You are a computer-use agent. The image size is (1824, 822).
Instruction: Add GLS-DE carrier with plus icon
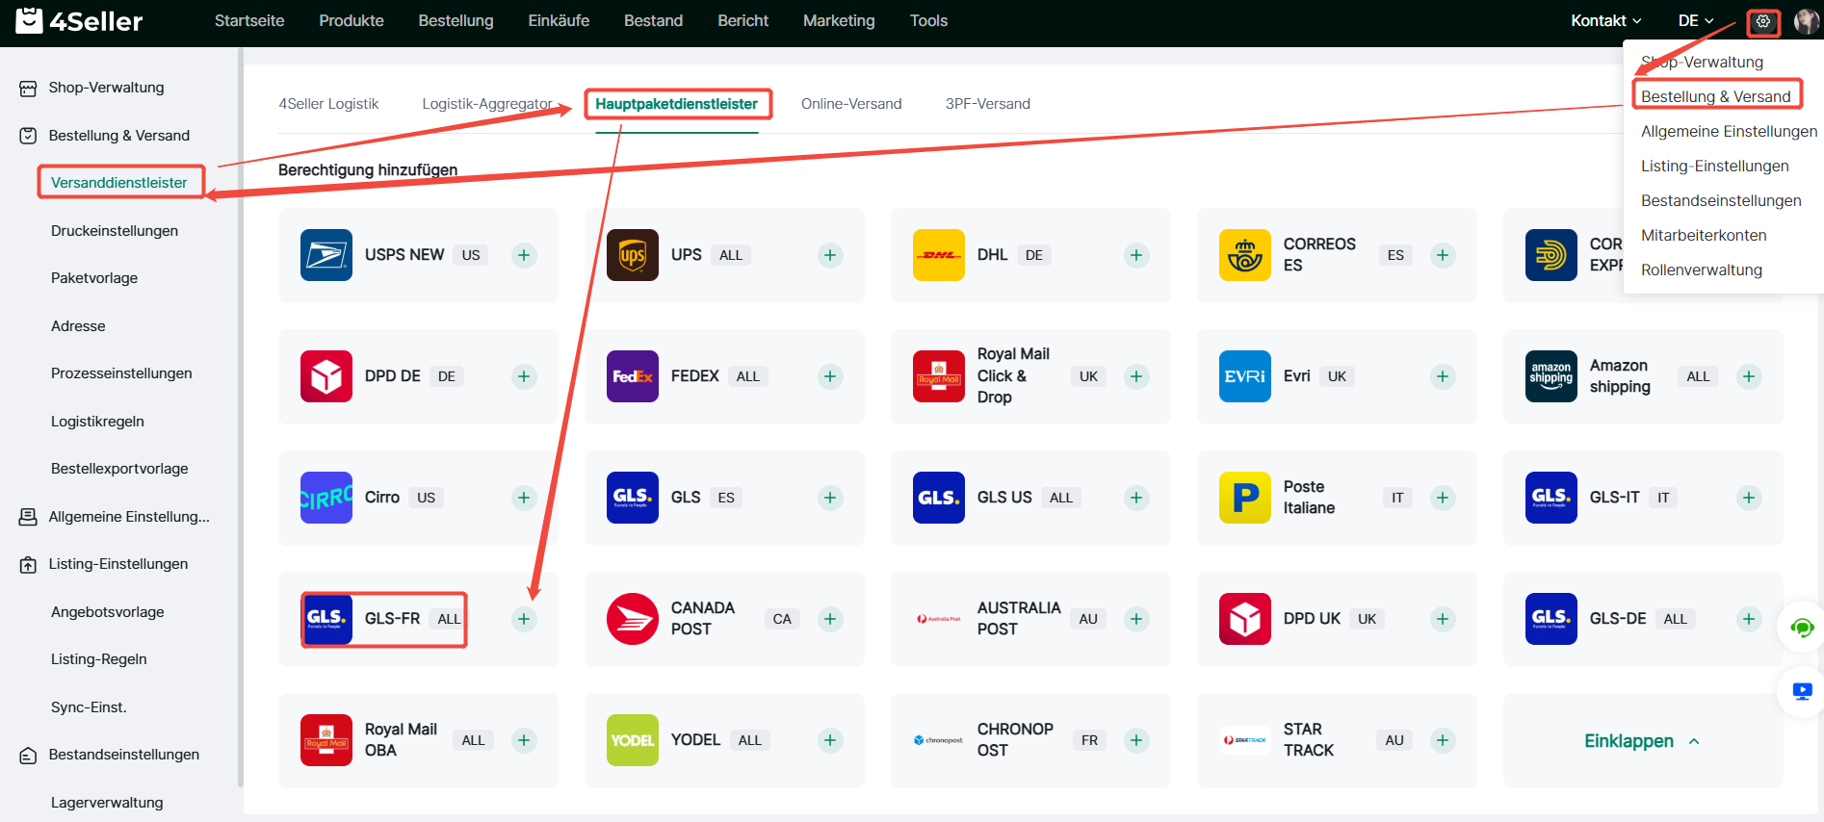(x=1749, y=619)
